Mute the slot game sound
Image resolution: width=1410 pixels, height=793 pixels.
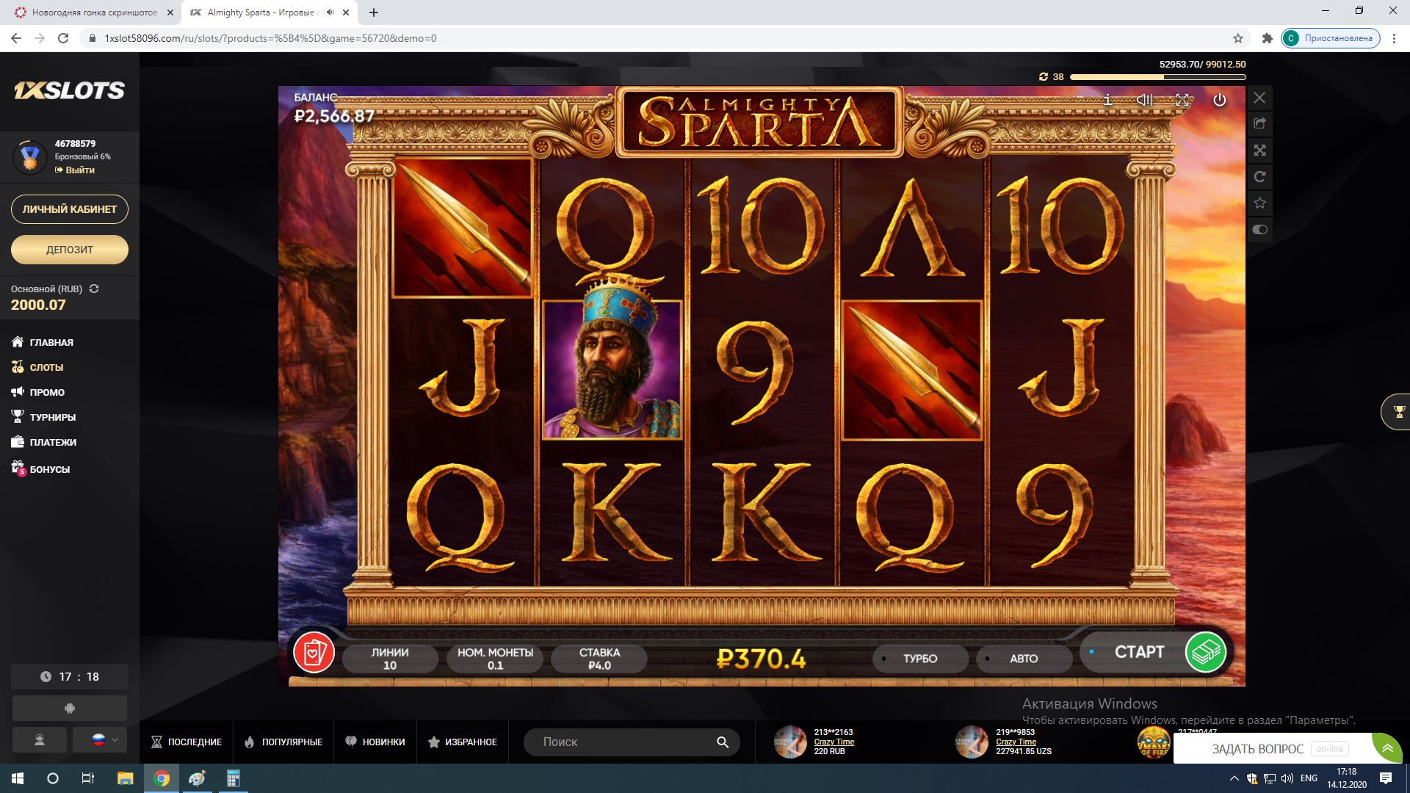pyautogui.click(x=1144, y=100)
